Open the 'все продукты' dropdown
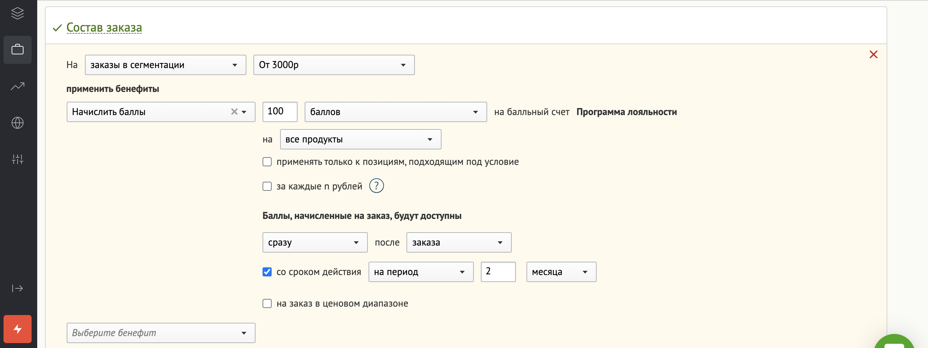 tap(360, 139)
